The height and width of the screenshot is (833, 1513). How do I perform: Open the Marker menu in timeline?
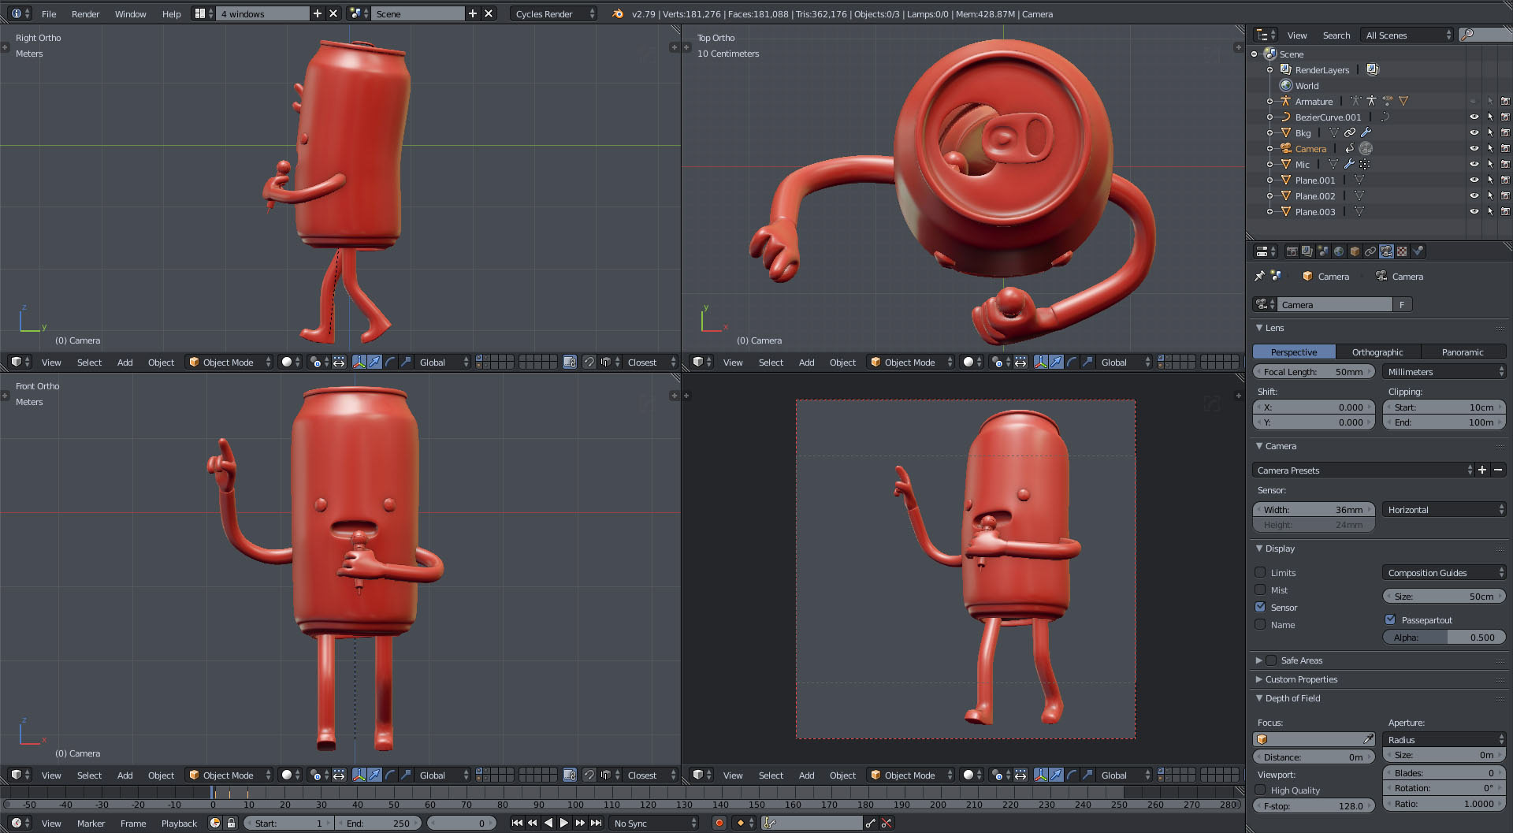[x=91, y=823]
